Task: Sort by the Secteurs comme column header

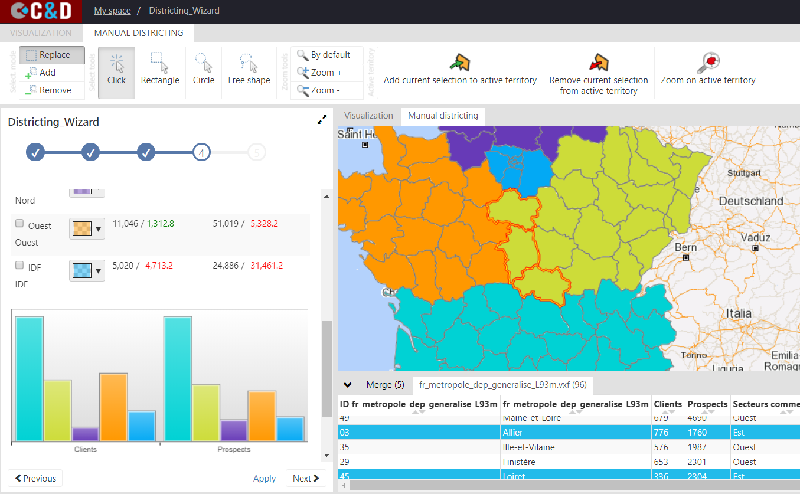Action: 765,405
